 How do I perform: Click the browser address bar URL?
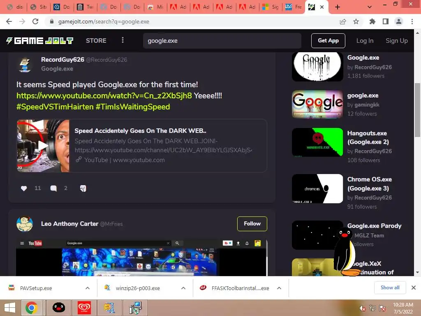tap(104, 21)
